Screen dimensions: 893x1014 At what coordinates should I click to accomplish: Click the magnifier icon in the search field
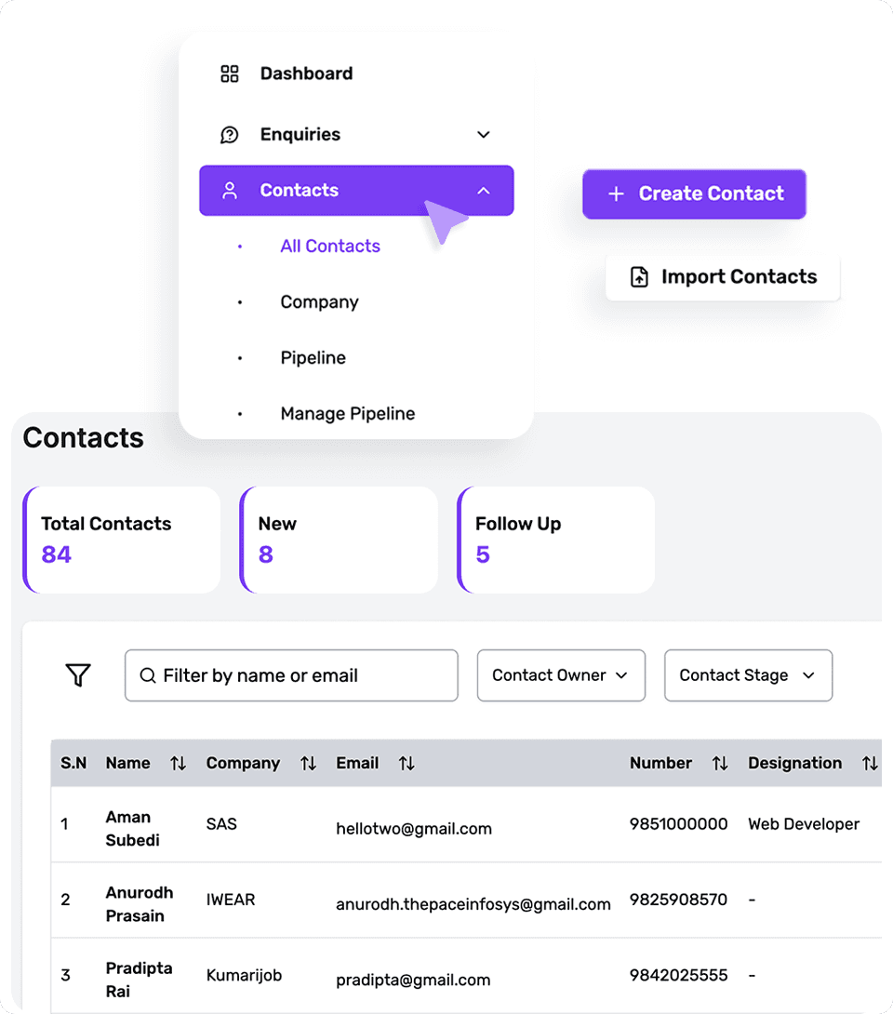tap(148, 675)
